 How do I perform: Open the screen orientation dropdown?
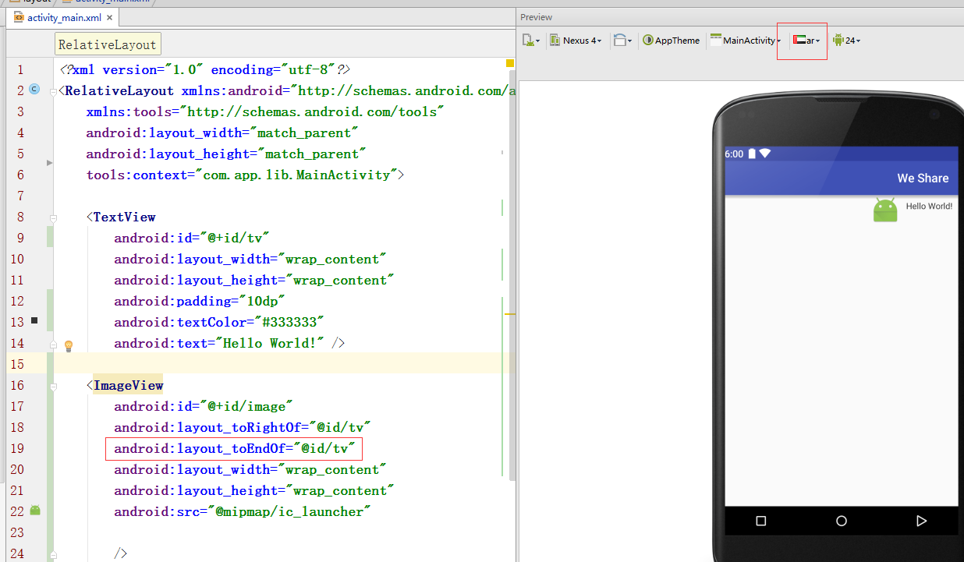(x=622, y=41)
